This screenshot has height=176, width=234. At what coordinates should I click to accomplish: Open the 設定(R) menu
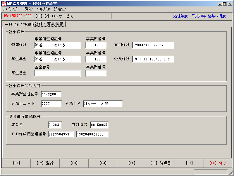tap(60, 9)
